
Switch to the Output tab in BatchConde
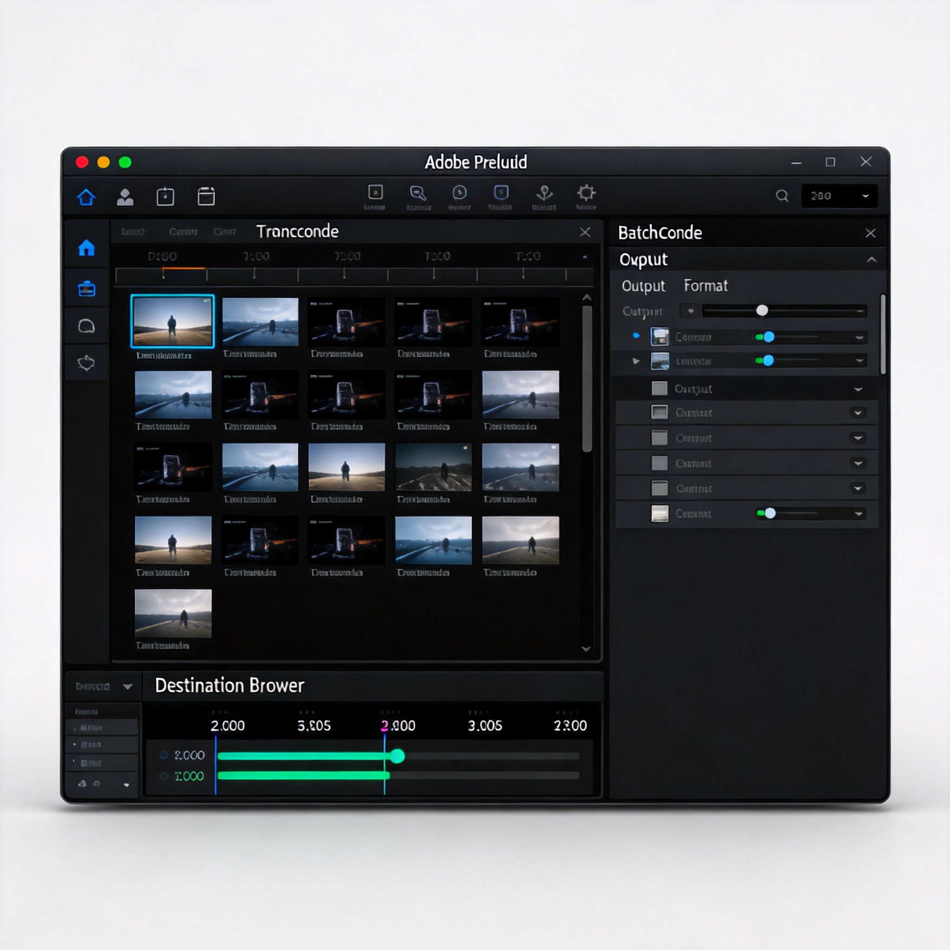[x=643, y=286]
